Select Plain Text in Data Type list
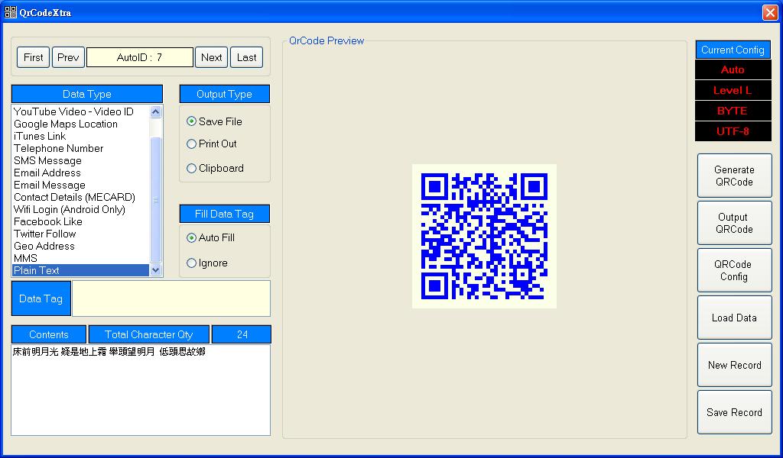783x458 pixels. pos(80,270)
